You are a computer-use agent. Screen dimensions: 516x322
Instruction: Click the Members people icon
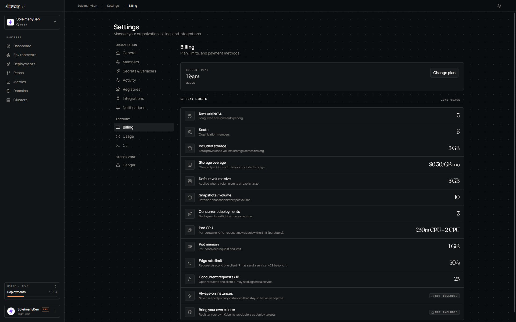(118, 62)
